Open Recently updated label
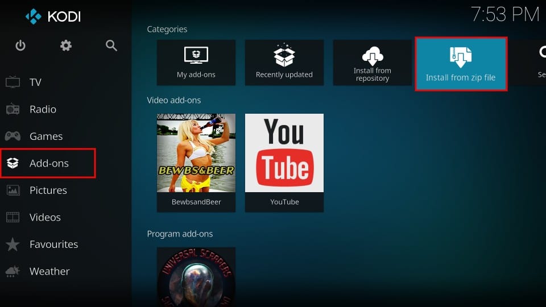Viewport: 546px width, 307px height. click(284, 74)
